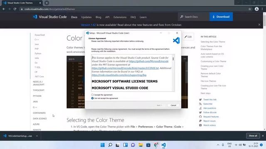Viewport: 266px width, 149px height.
Task: Reload the page with refresh icon
Action: point(15,9)
